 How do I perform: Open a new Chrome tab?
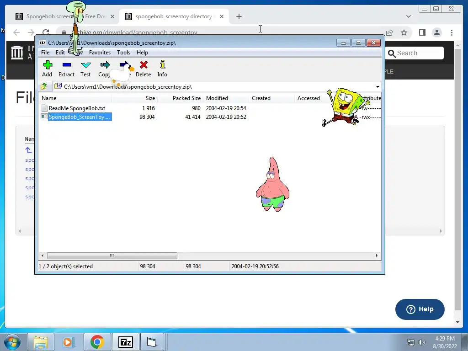(x=239, y=16)
